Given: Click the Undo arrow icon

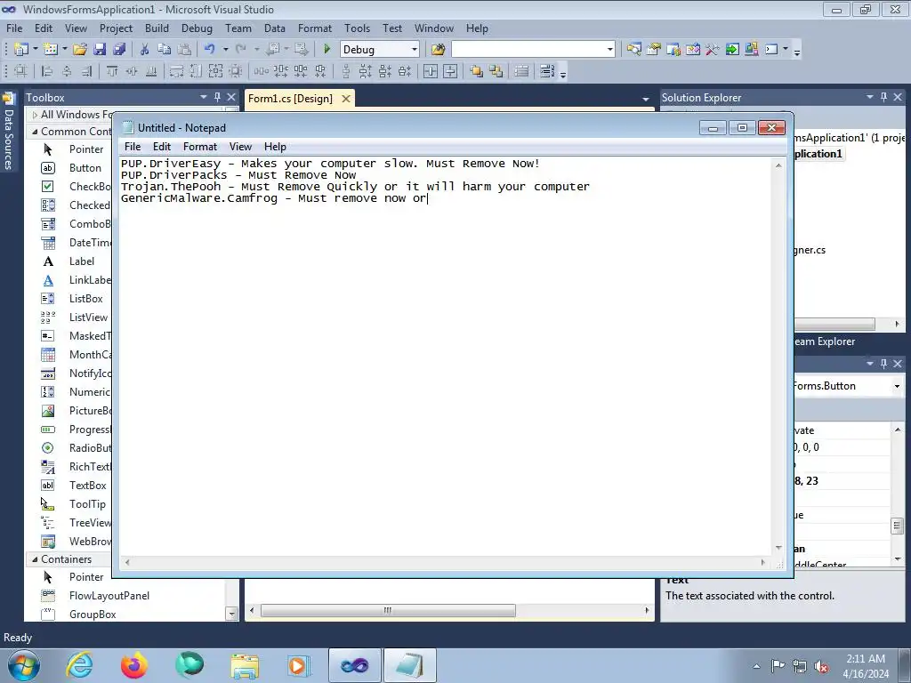Looking at the screenshot, I should [209, 50].
